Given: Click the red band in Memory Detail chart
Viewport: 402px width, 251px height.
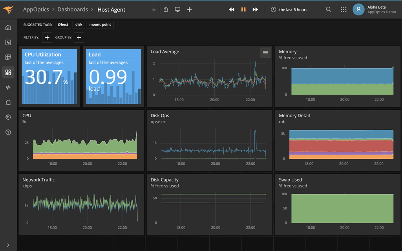Looking at the screenshot, I should [341, 146].
